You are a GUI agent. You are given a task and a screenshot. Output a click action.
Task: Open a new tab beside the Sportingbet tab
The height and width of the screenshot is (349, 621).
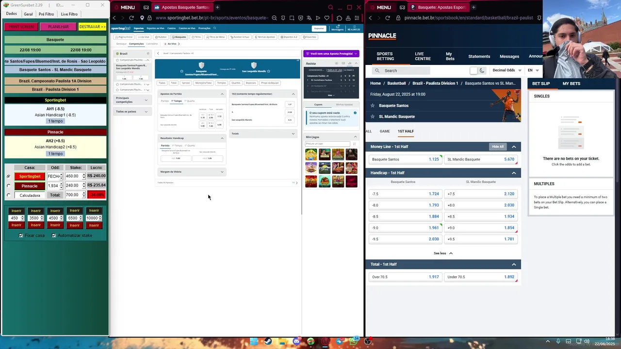tap(217, 7)
